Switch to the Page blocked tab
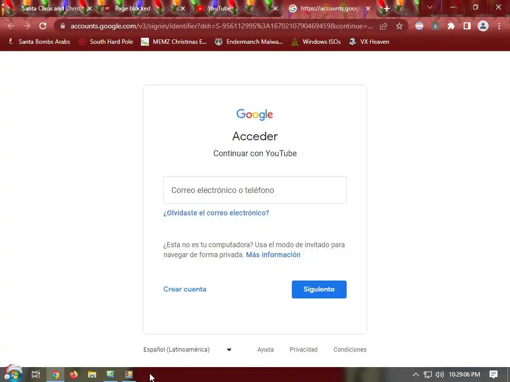The width and height of the screenshot is (510, 382). click(132, 8)
